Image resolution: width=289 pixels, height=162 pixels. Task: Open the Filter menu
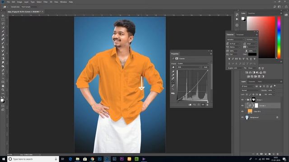point(46,2)
